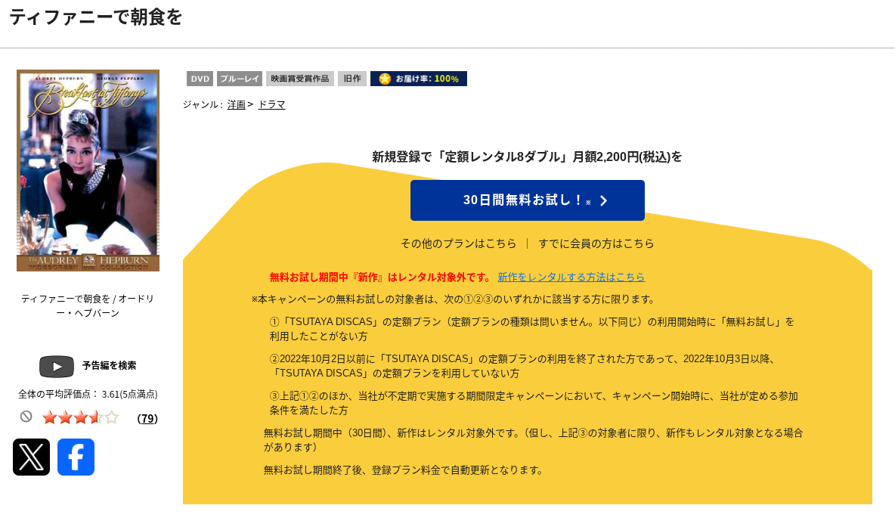Click the condition ② 2022年10月2日以前 paragraph

coord(523,366)
